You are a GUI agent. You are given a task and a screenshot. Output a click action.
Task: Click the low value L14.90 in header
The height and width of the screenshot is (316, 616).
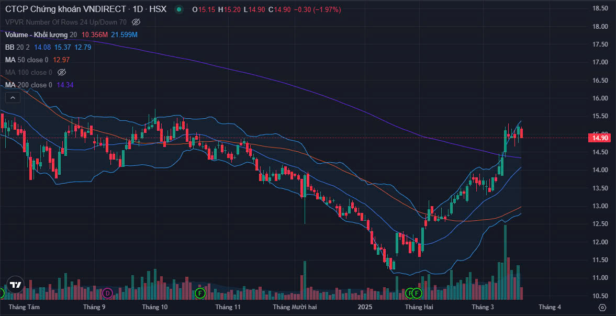pos(254,10)
